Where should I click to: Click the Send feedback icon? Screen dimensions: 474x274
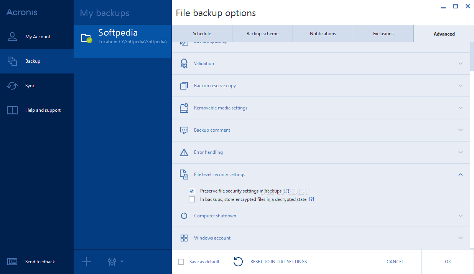12,262
